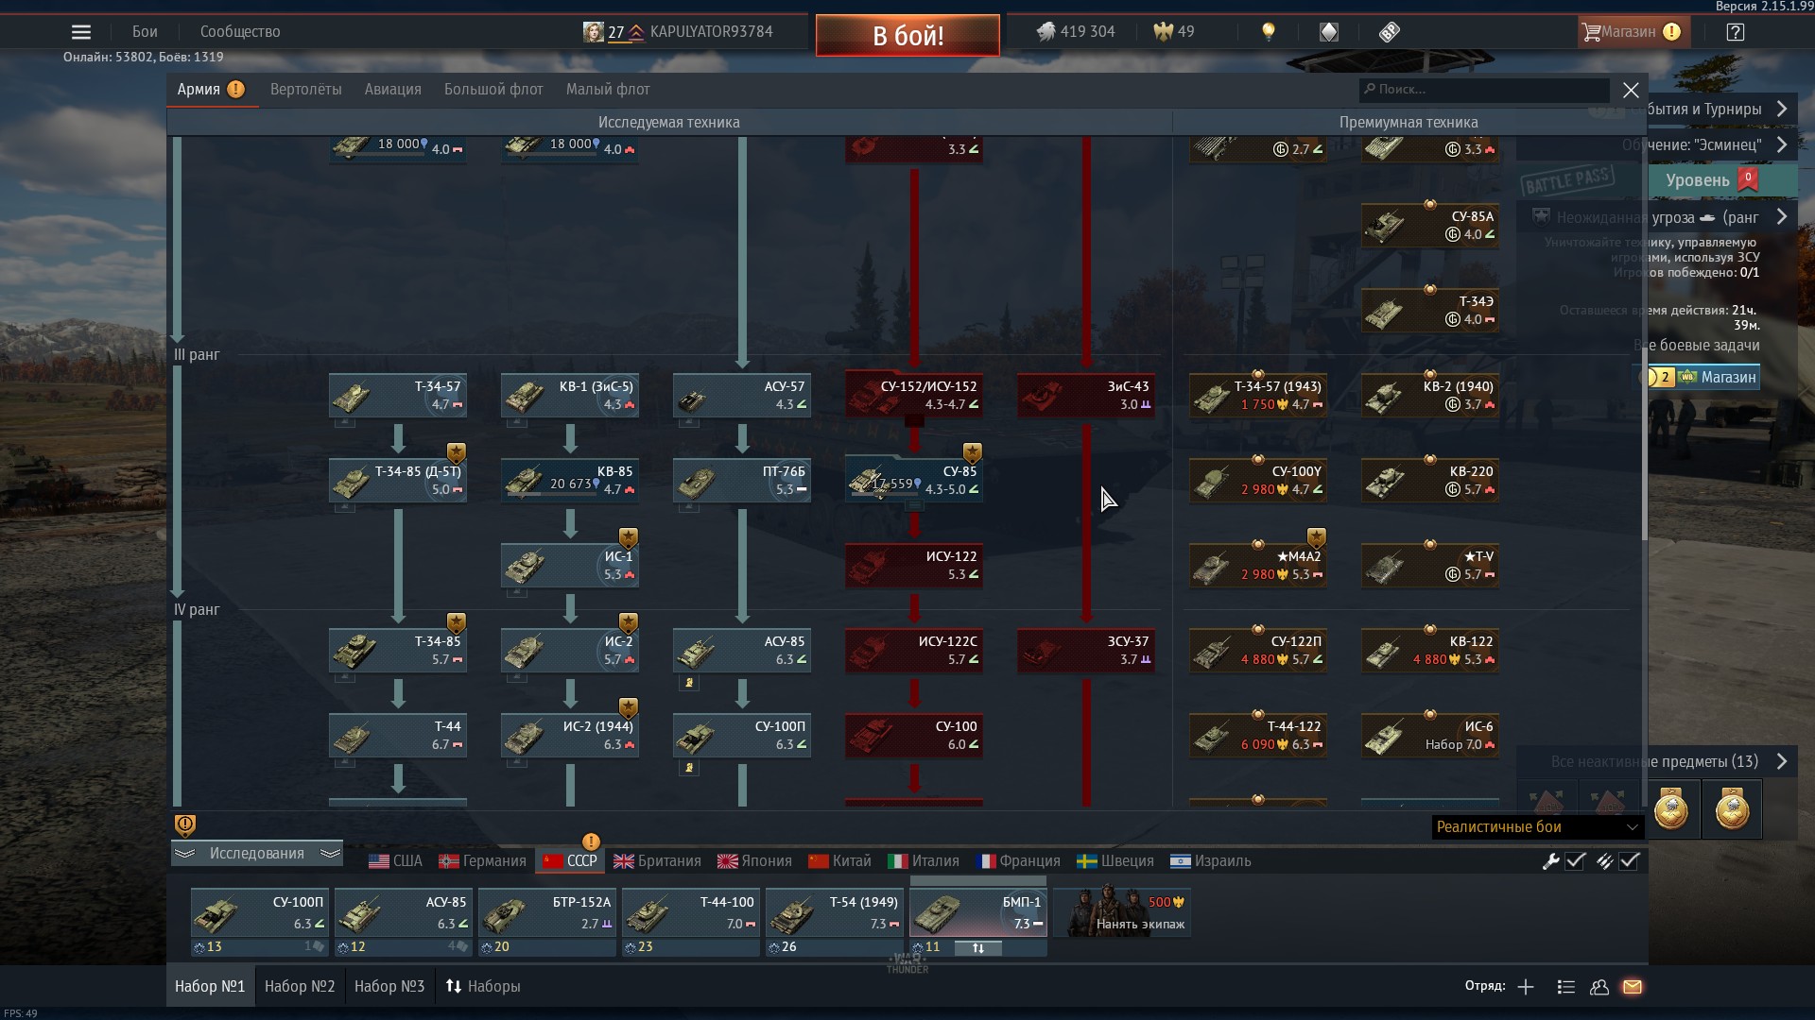Expand События и Турниры arrow
This screenshot has width=1815, height=1020.
coord(1782,109)
